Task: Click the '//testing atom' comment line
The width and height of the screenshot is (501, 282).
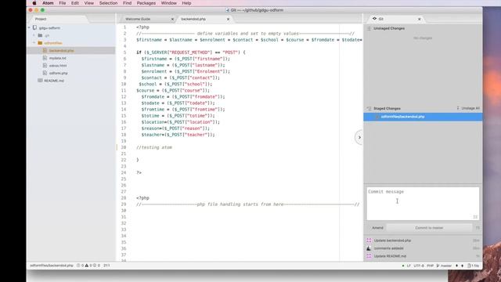Action: point(154,147)
